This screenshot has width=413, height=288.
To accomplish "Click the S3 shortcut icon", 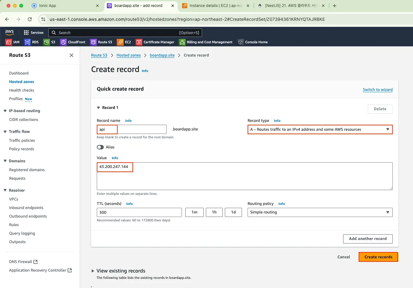I will point(46,42).
